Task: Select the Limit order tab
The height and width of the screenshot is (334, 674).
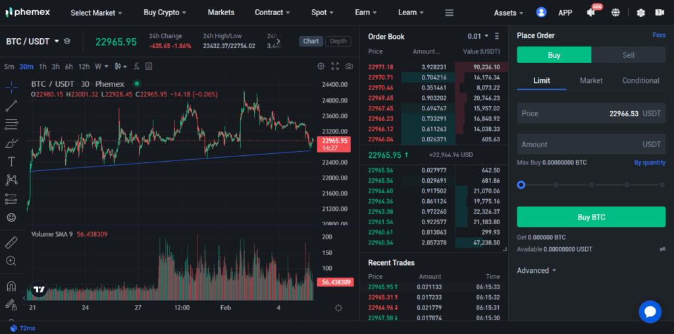Action: pos(542,80)
